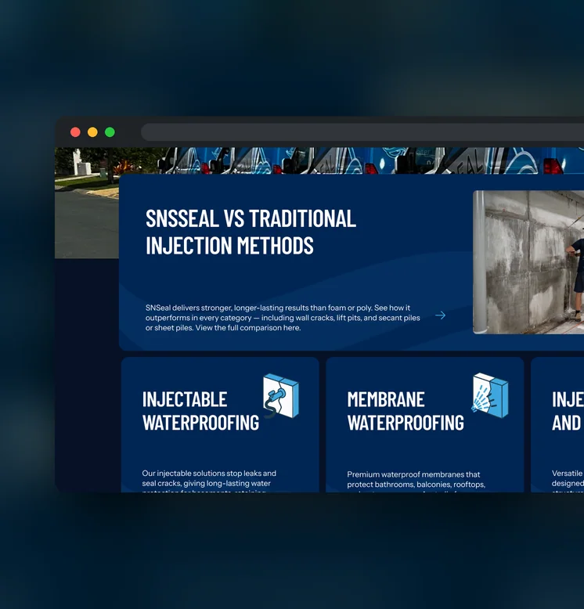Viewport: 584px width, 609px height.
Task: Click the SNSSEAL VS TRADITIONAL INJECTION METHODS heading
Action: coord(251,232)
